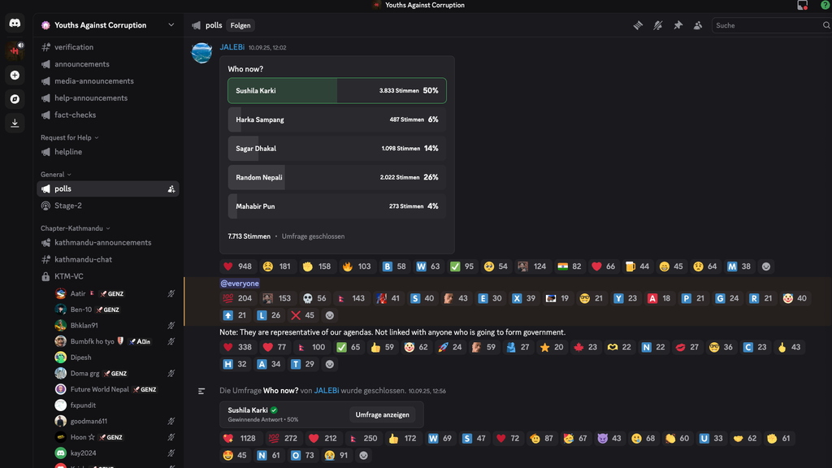Click the Umfrage anzeigen button
Image resolution: width=832 pixels, height=468 pixels.
tap(383, 414)
